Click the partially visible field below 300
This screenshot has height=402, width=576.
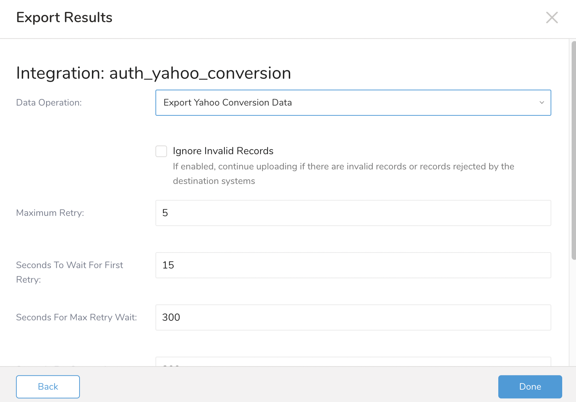[x=353, y=362]
